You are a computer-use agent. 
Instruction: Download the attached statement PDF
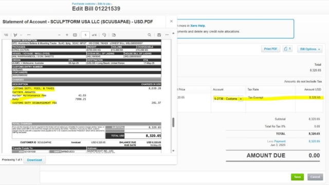[x=34, y=160]
